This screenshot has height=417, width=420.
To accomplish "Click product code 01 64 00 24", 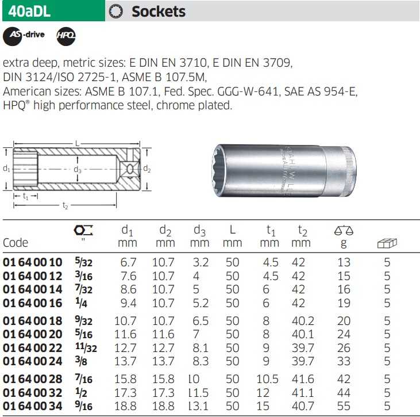I will tap(32, 361).
